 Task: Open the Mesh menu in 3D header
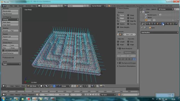pyautogui.click(x=23, y=86)
